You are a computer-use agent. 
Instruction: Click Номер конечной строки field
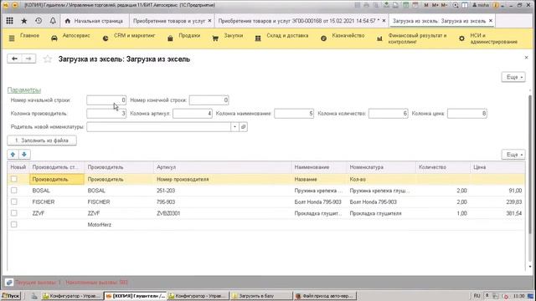(x=209, y=100)
